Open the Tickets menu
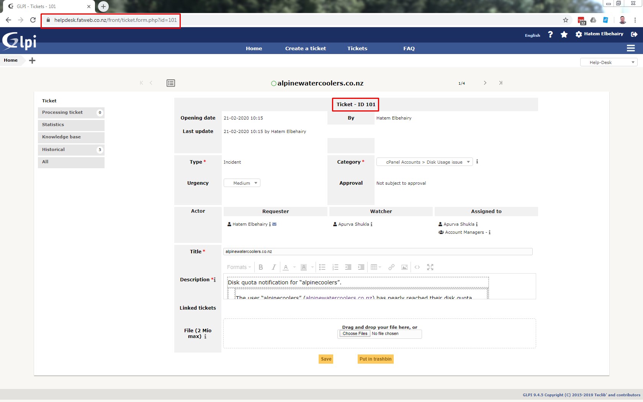Screen dimensions: 643x402 (357, 48)
